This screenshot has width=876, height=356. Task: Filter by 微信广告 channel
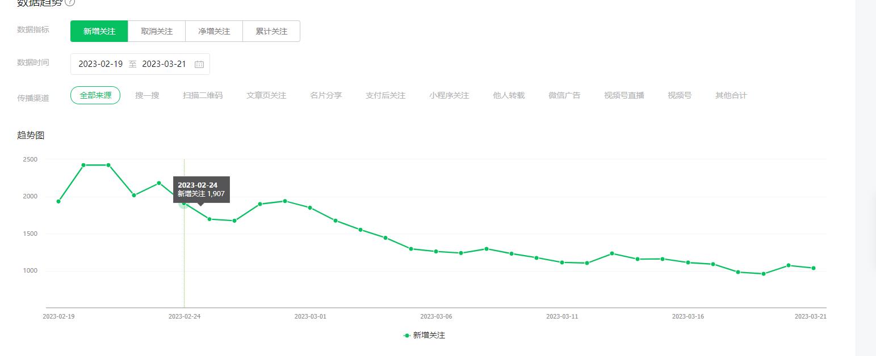(x=564, y=95)
